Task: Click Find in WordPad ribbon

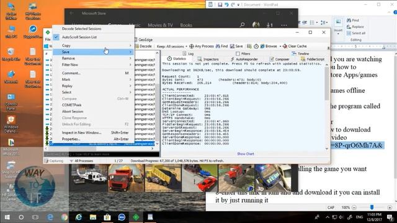Action: pyautogui.click(x=353, y=20)
